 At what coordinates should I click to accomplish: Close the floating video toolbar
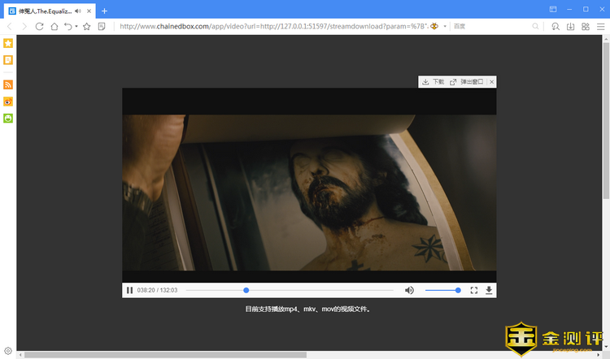click(x=491, y=82)
